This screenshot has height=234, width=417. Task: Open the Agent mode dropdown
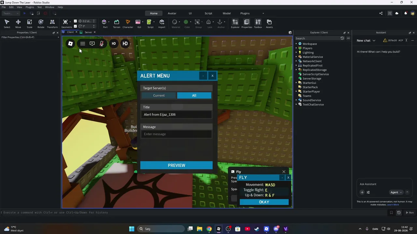(396, 192)
